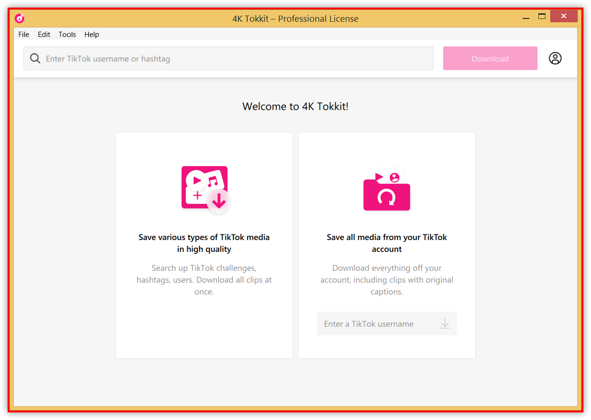591x420 pixels.
Task: Open the Edit menu
Action: pyautogui.click(x=44, y=34)
